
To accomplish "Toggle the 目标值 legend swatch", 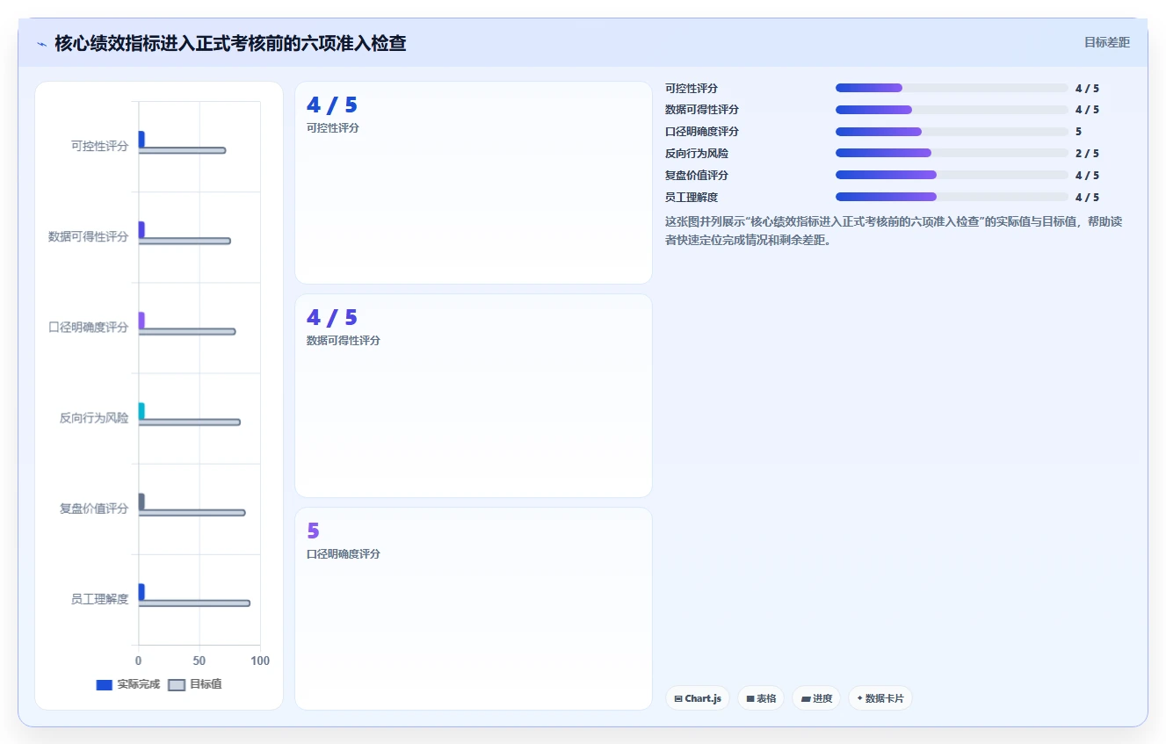I will point(177,685).
